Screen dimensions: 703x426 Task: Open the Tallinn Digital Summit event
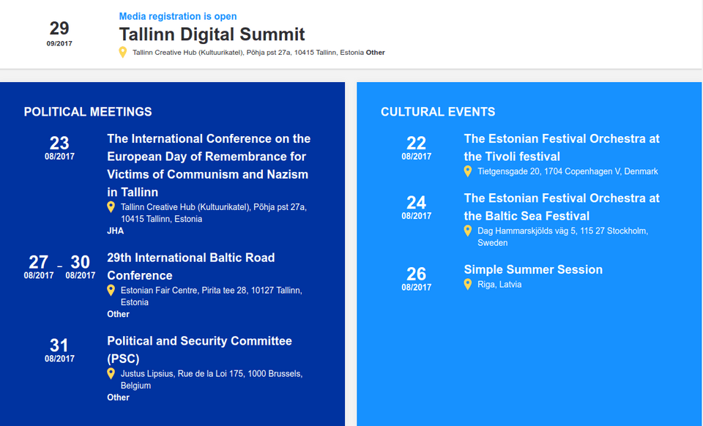(212, 34)
